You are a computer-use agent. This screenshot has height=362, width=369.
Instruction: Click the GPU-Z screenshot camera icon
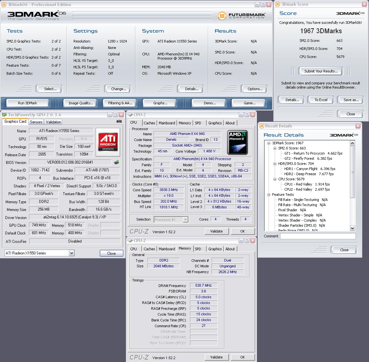click(119, 121)
